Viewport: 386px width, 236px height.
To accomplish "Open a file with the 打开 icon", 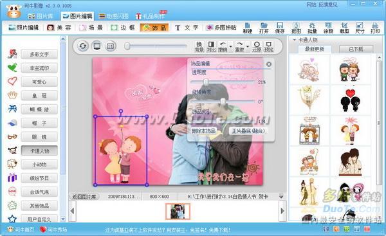I will (x=264, y=28).
